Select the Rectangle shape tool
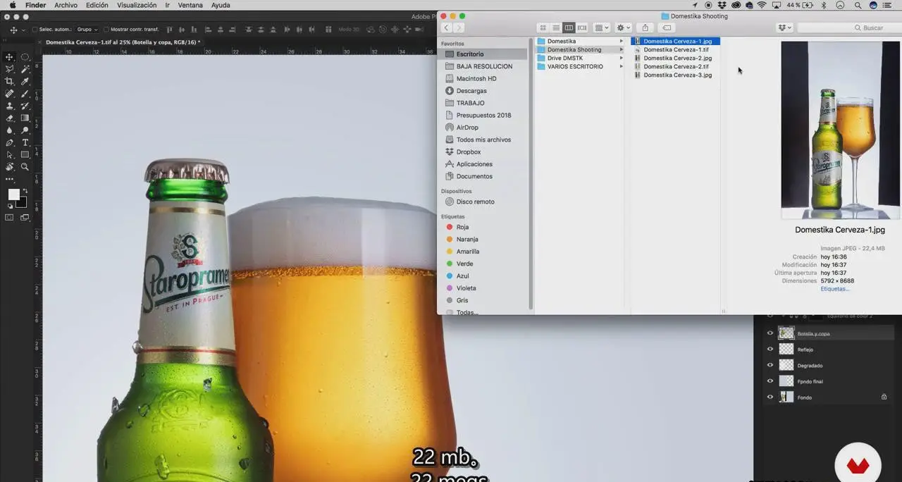Image resolution: width=902 pixels, height=482 pixels. pos(25,154)
